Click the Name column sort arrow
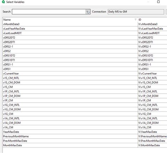167x153 pixels. [x=136, y=19]
